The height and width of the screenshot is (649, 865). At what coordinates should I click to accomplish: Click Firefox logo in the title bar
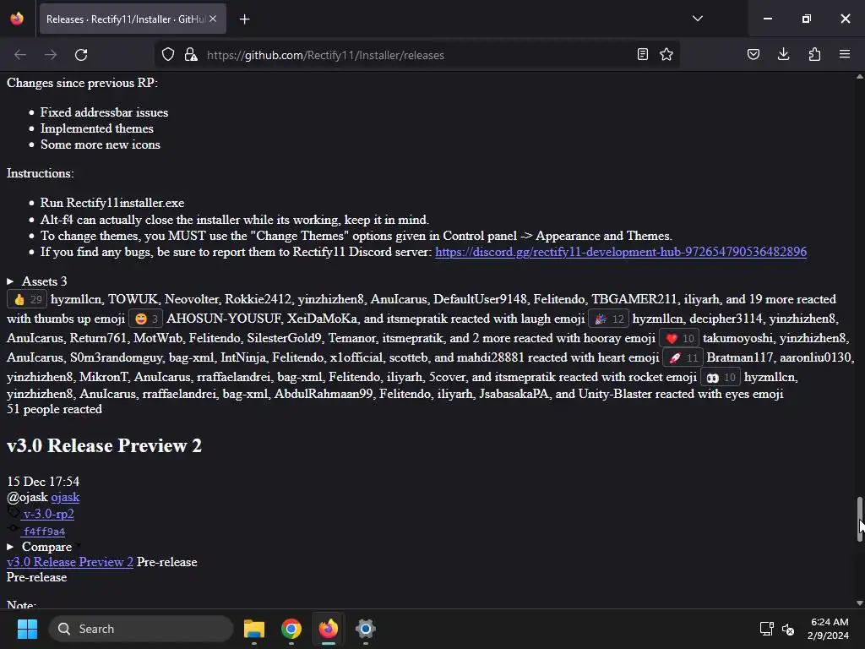click(17, 19)
